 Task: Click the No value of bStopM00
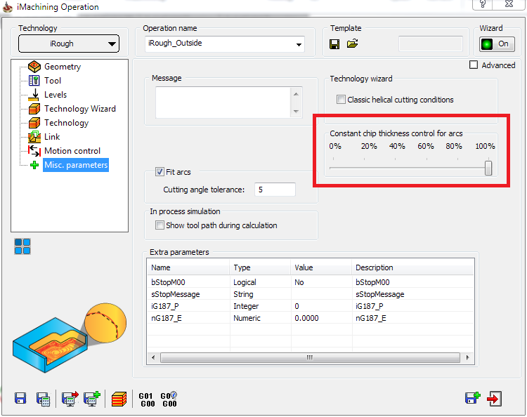point(299,282)
